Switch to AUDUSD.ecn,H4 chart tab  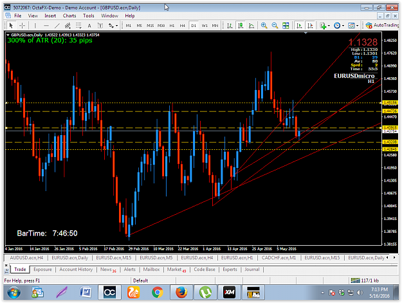pos(26,257)
